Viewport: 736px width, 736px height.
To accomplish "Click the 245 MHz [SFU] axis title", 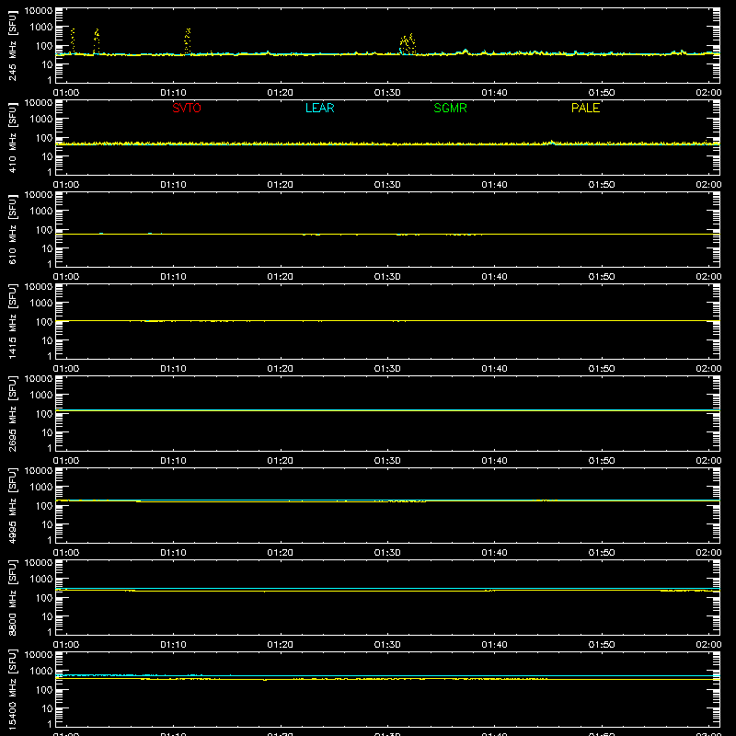I will coord(12,45).
